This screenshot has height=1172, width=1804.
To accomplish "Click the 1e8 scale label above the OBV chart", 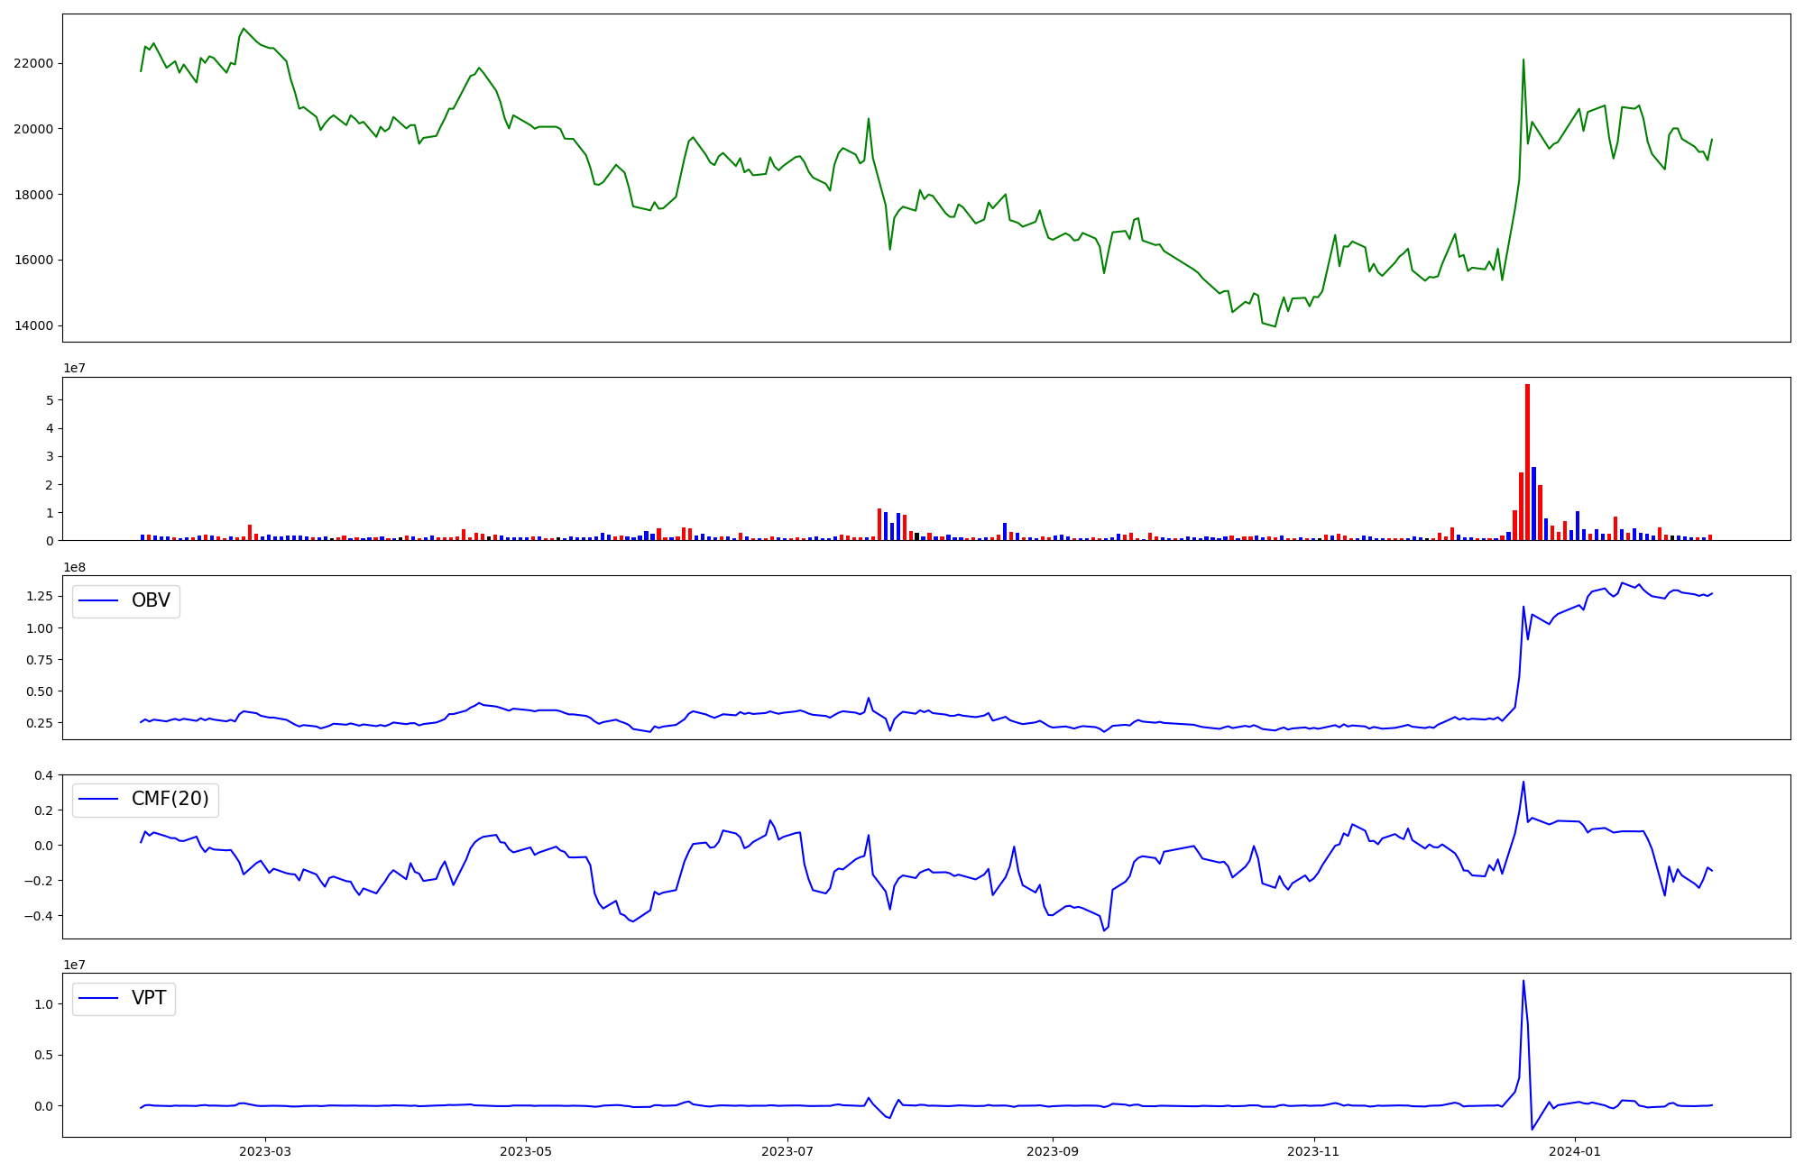I will click(74, 567).
